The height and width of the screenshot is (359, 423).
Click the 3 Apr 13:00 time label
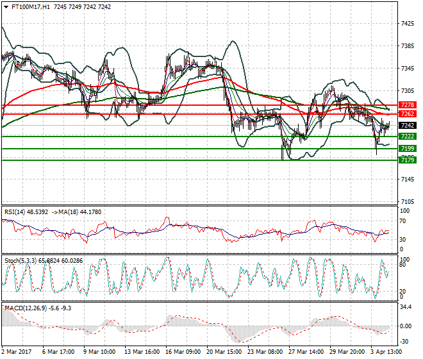386,352
